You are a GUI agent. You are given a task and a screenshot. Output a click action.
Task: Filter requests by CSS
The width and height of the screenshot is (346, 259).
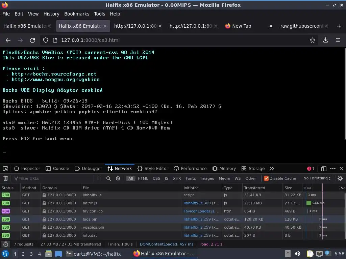click(156, 178)
